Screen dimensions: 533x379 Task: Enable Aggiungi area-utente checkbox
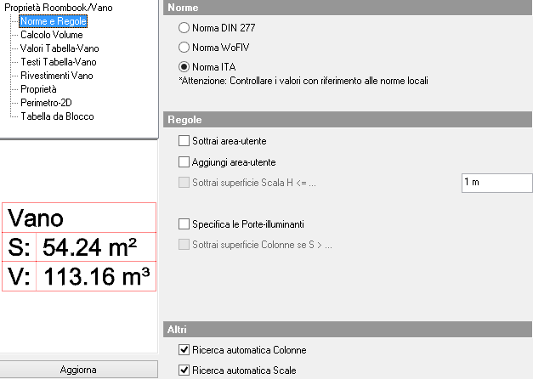184,161
